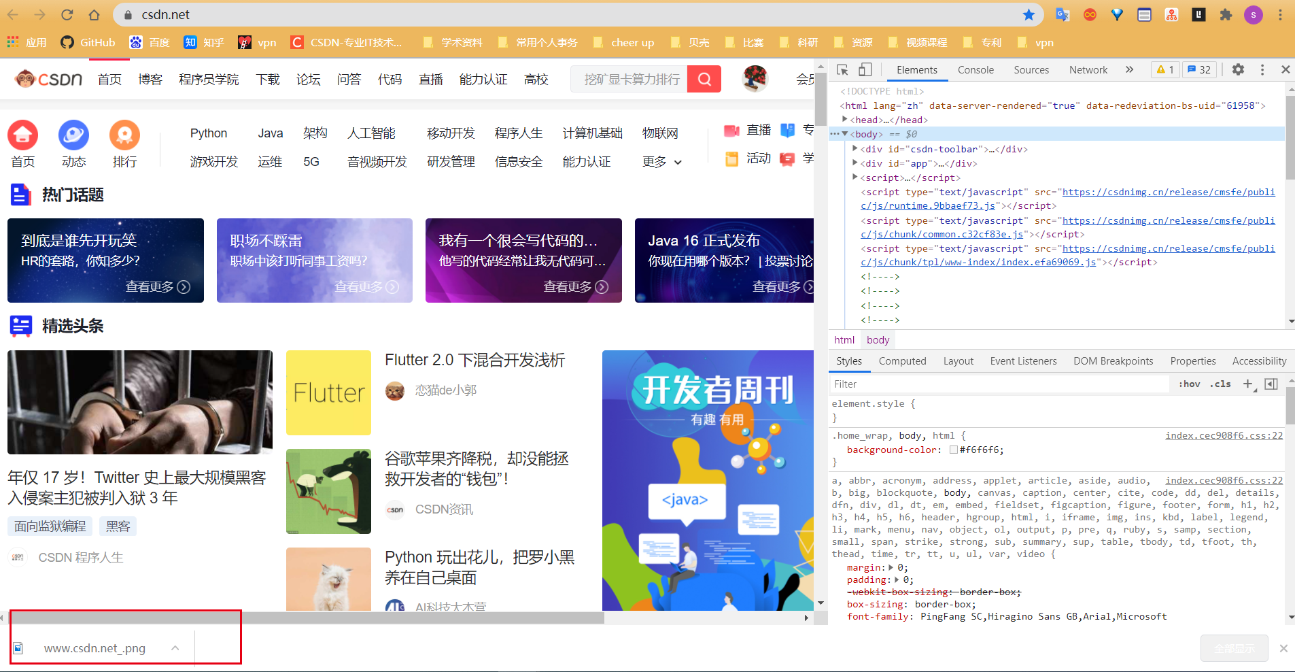Screen dimensions: 1295x672
Task: Click the #f6f6f6 color swatch
Action: (x=954, y=450)
